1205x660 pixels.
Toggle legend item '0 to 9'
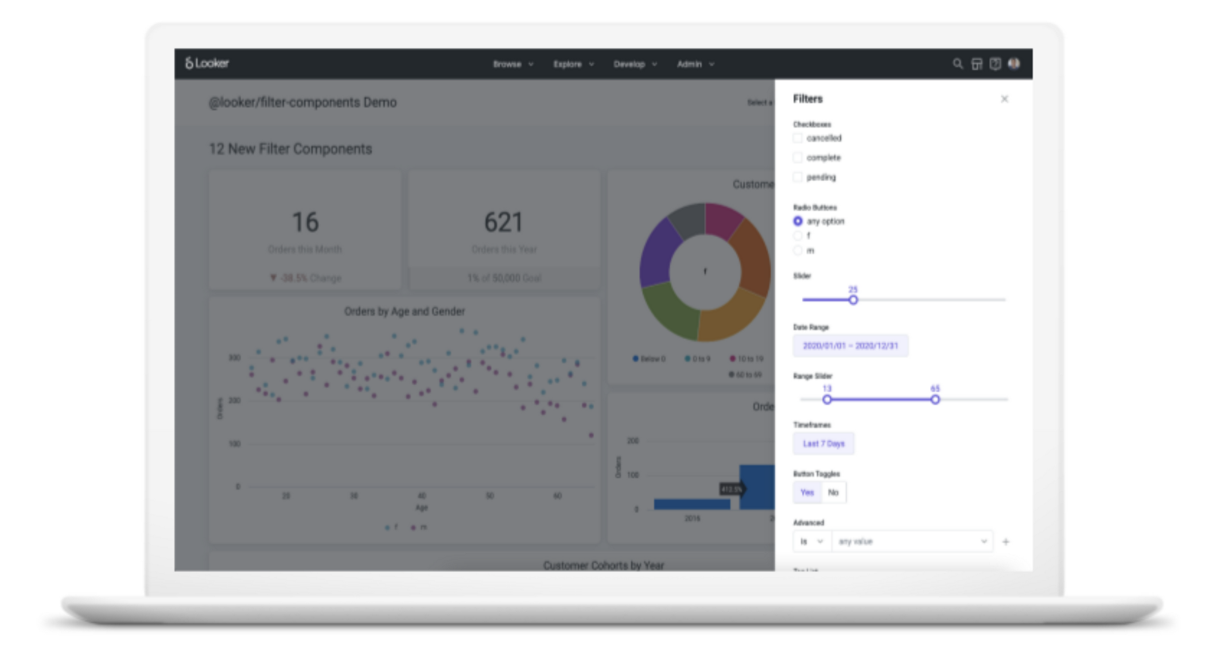697,359
